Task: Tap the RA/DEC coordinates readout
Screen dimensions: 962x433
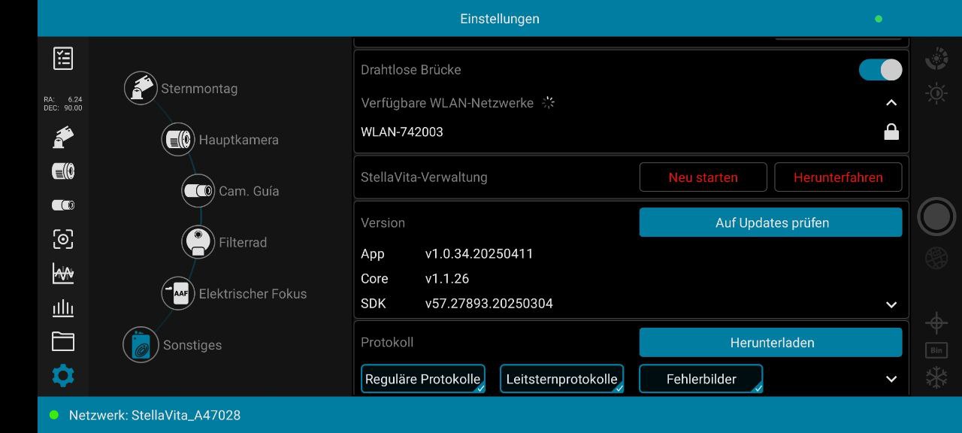Action: pyautogui.click(x=63, y=104)
